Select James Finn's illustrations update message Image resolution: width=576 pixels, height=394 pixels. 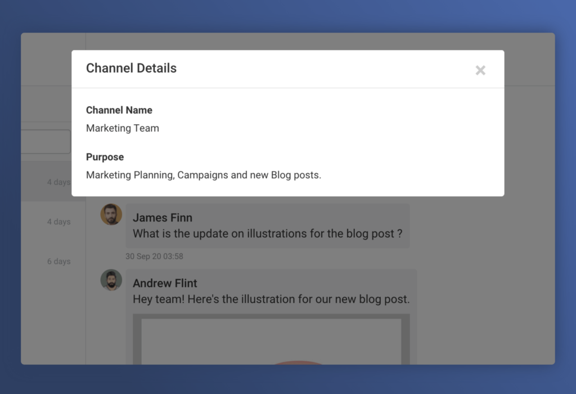coord(267,234)
